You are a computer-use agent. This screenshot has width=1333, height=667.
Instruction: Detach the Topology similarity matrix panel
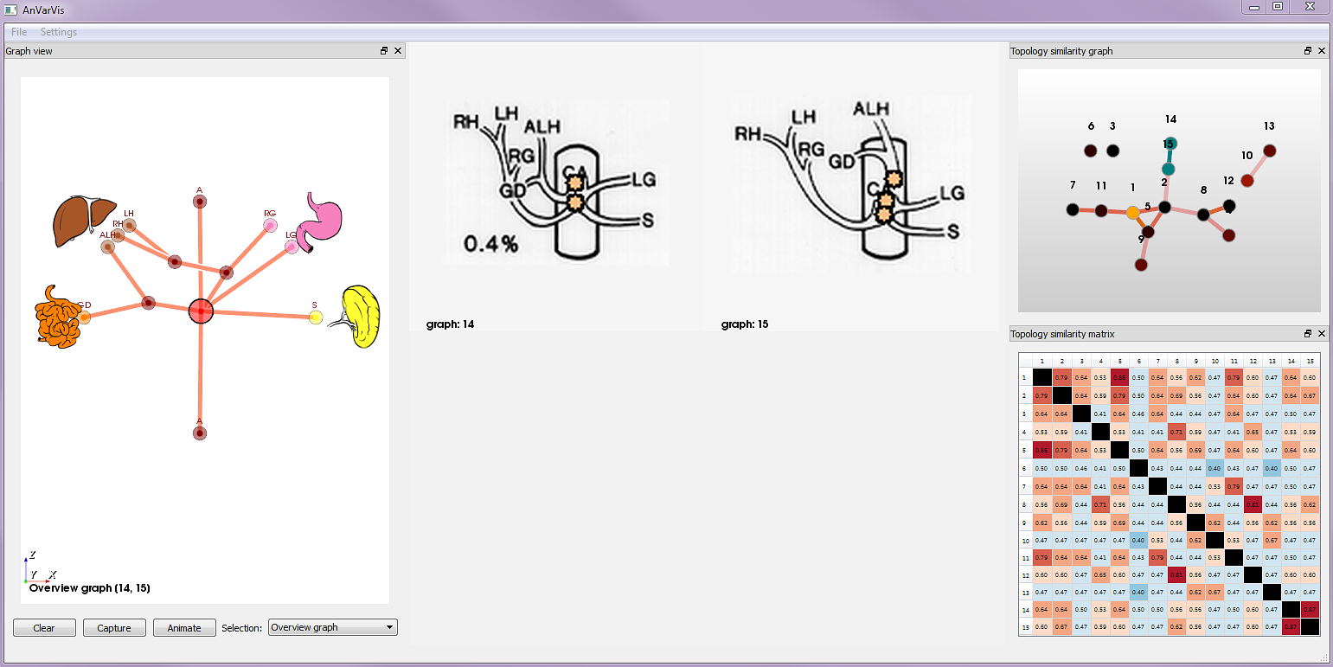tap(1309, 334)
